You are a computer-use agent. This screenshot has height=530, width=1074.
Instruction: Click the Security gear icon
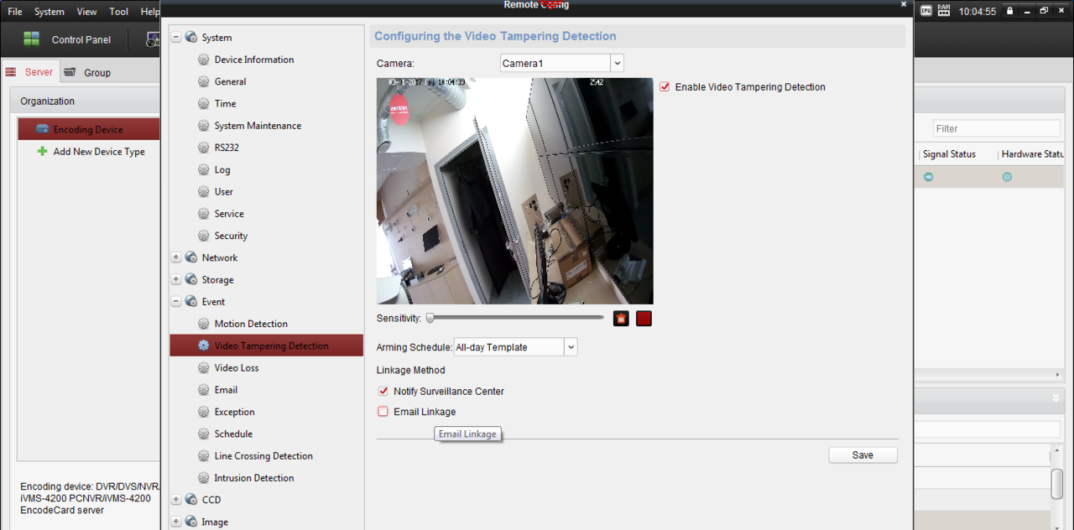(203, 236)
